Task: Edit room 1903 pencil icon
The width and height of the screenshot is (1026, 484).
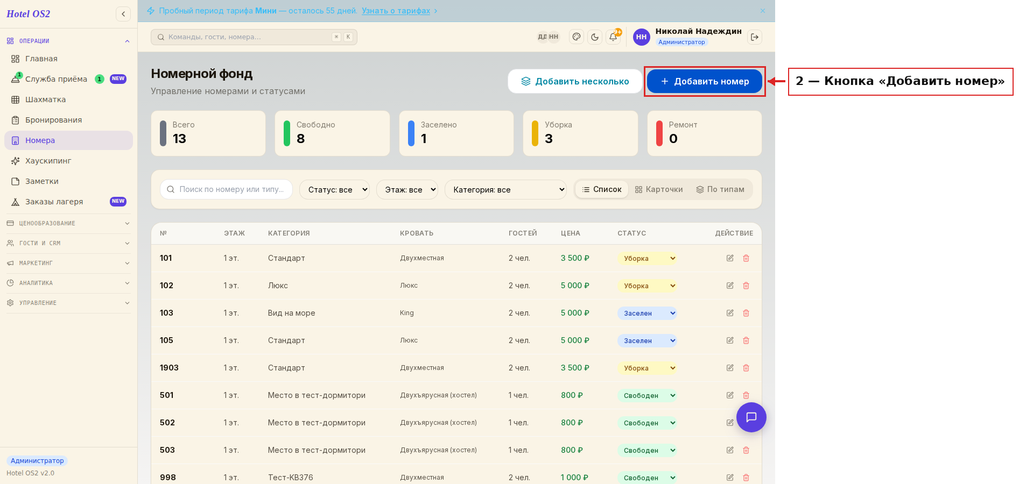Action: pos(730,368)
